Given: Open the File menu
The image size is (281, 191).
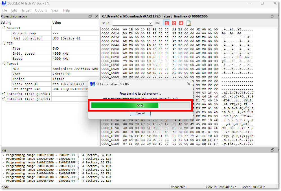Looking at the screenshot, I should (x=4, y=10).
